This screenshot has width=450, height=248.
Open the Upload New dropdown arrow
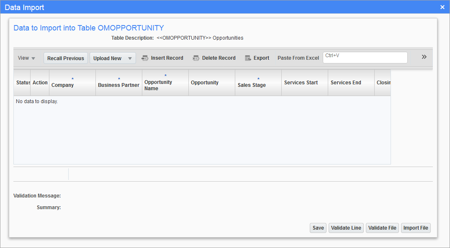(130, 58)
